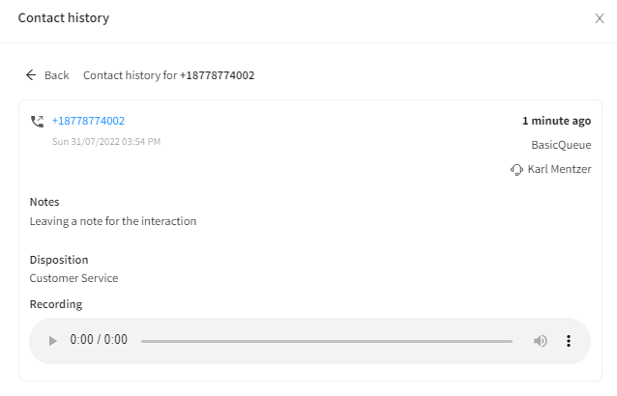
Task: Click the outbound call phone icon
Action: click(x=37, y=122)
